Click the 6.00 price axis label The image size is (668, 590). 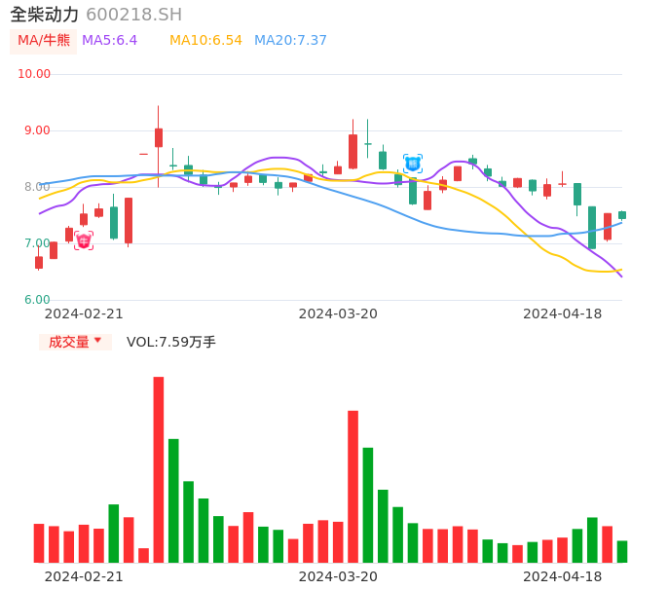[38, 300]
